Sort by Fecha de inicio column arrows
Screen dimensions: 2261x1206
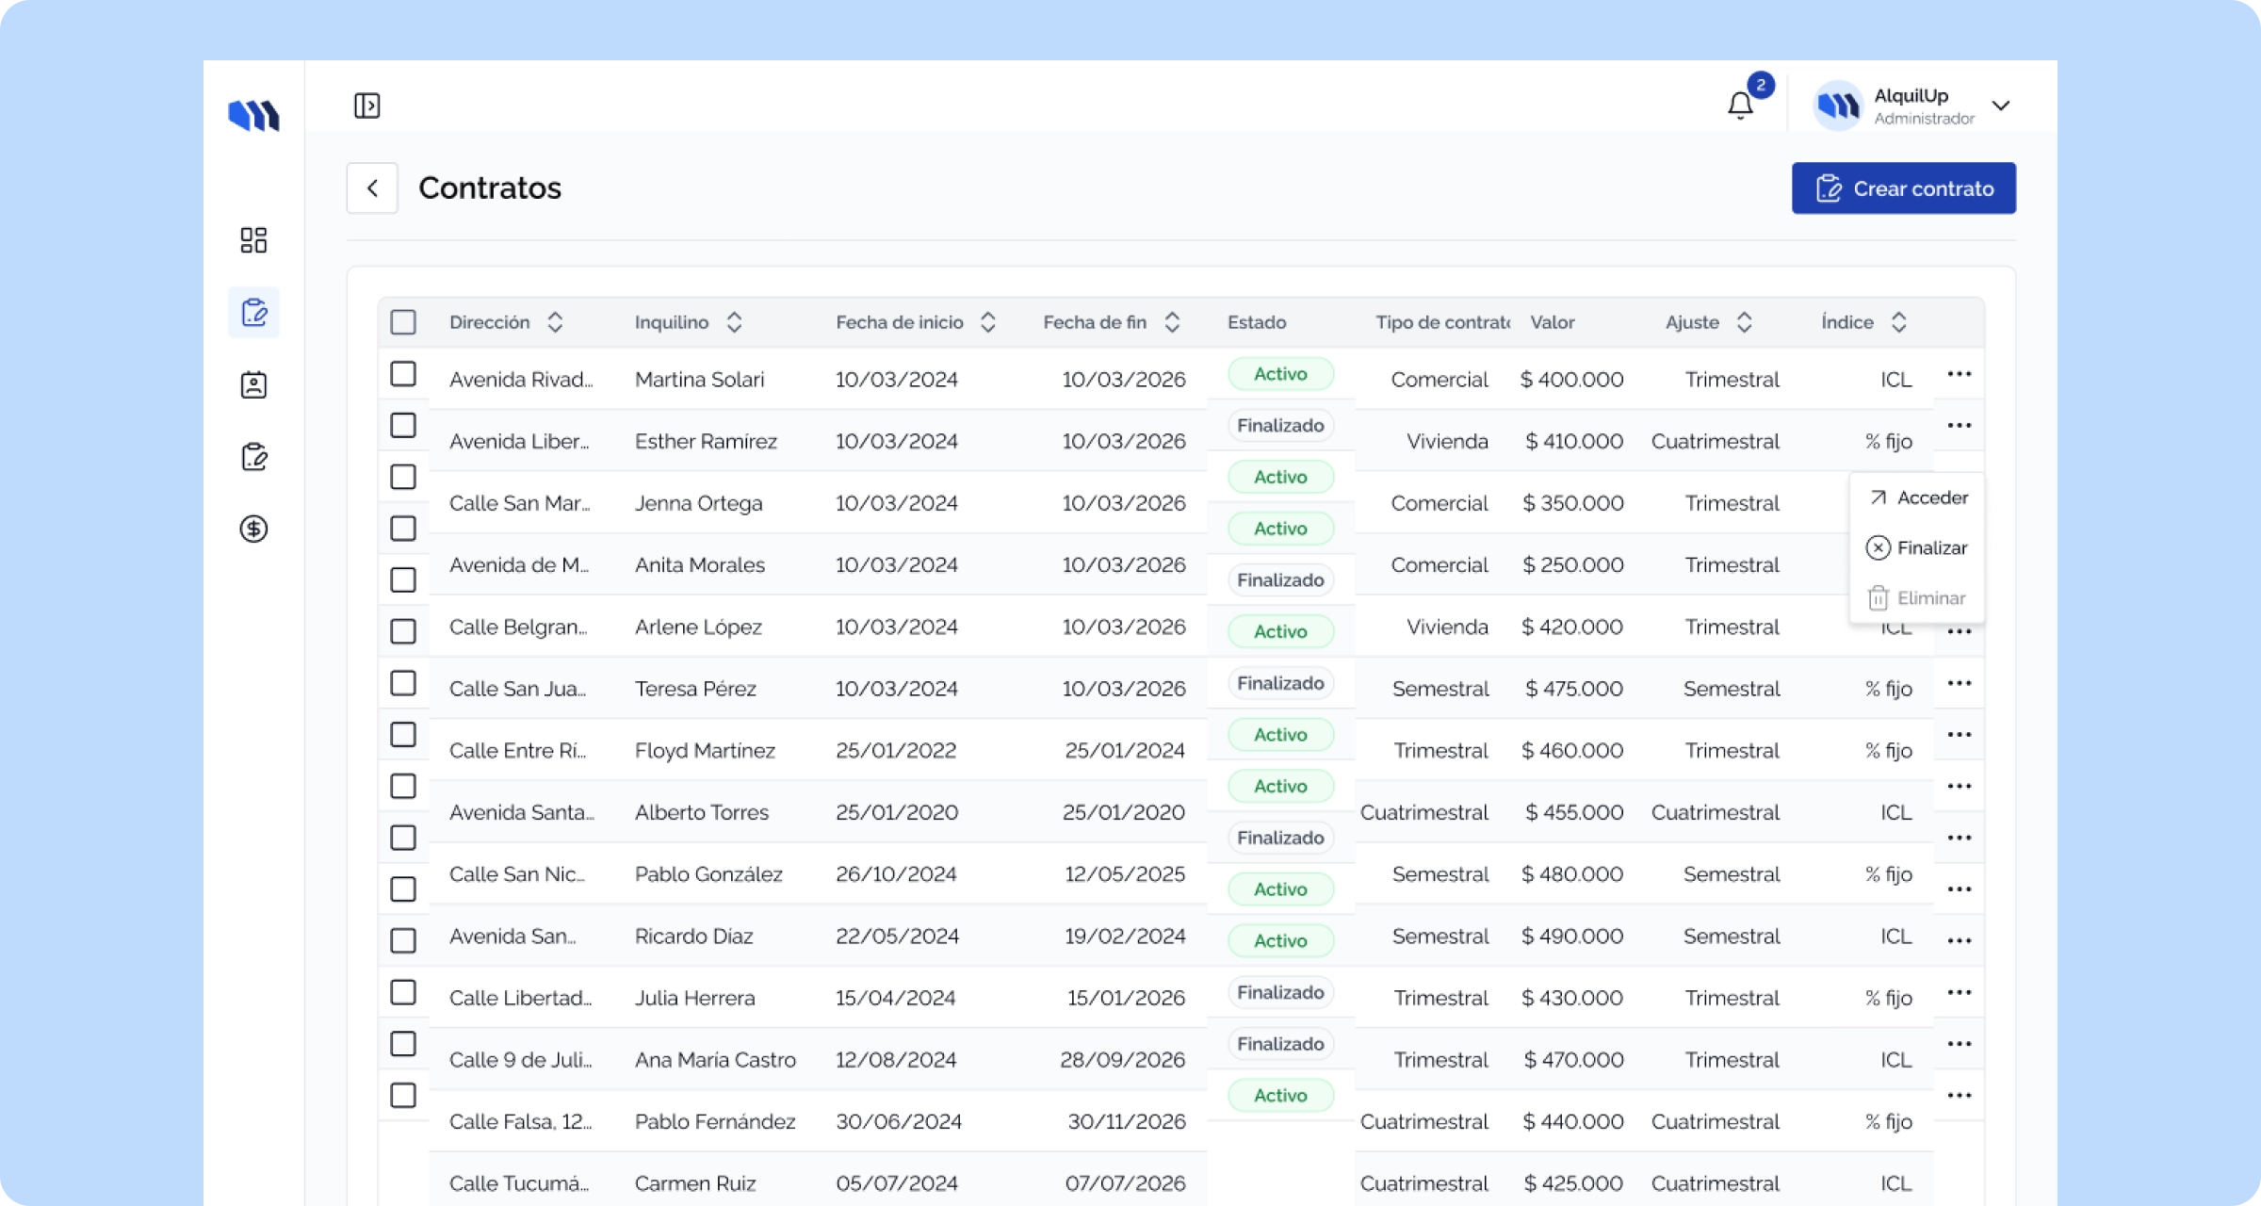987,322
